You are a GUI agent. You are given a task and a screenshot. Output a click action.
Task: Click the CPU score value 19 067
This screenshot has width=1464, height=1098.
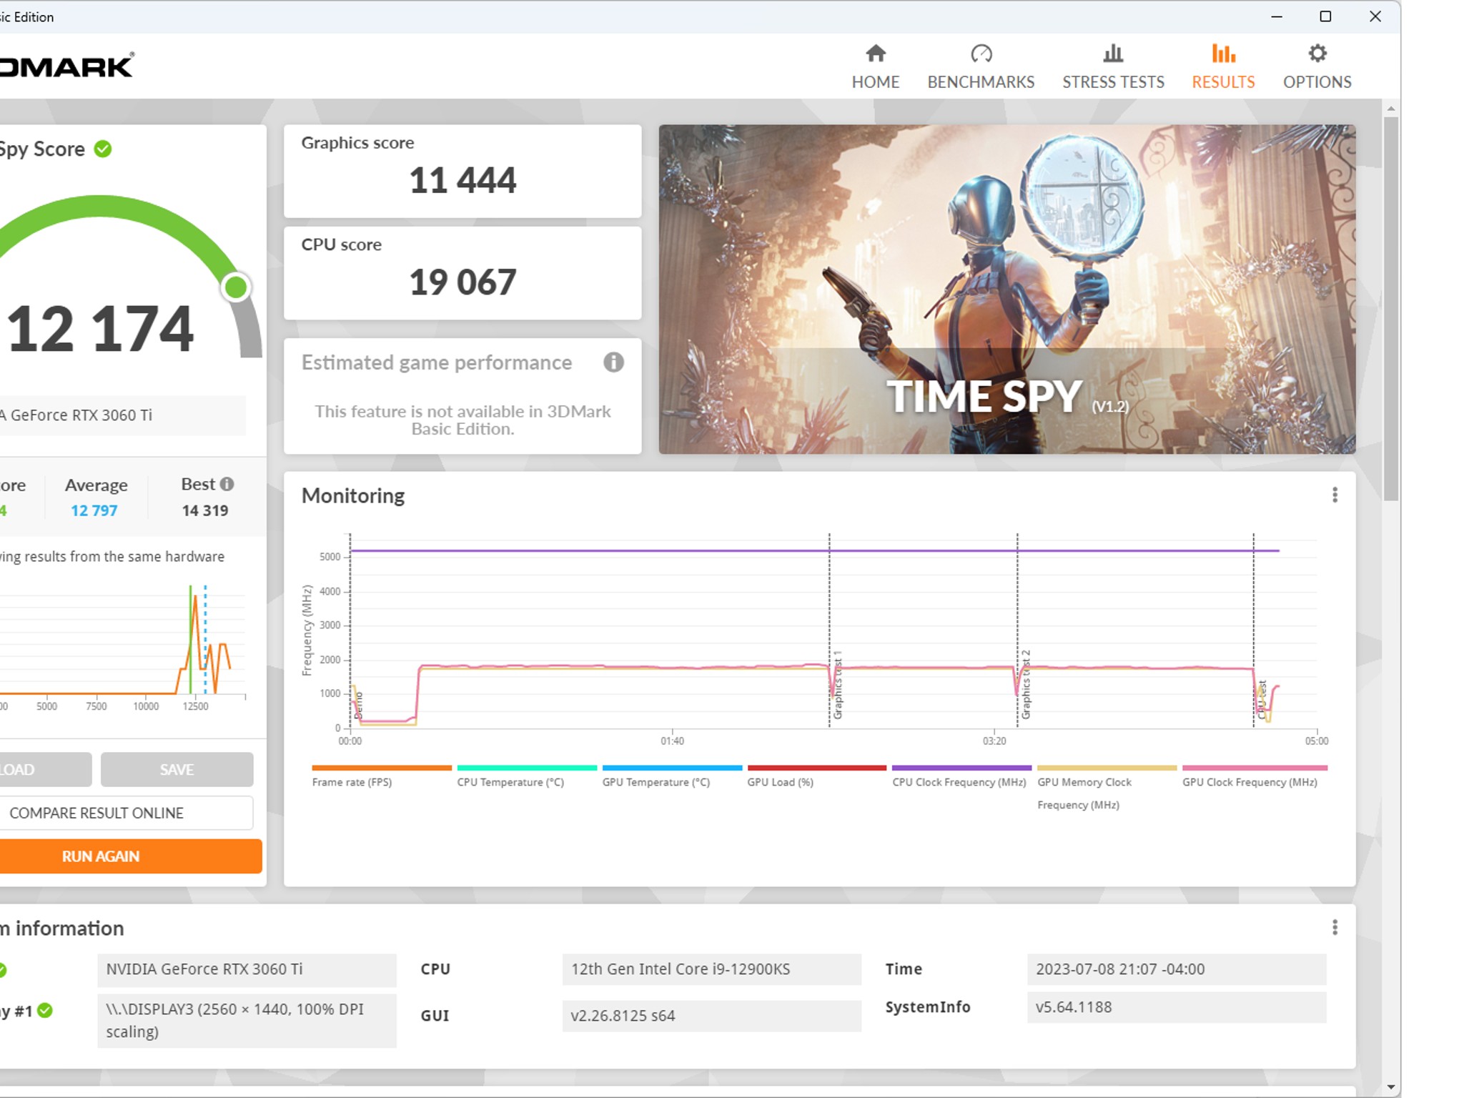[462, 282]
